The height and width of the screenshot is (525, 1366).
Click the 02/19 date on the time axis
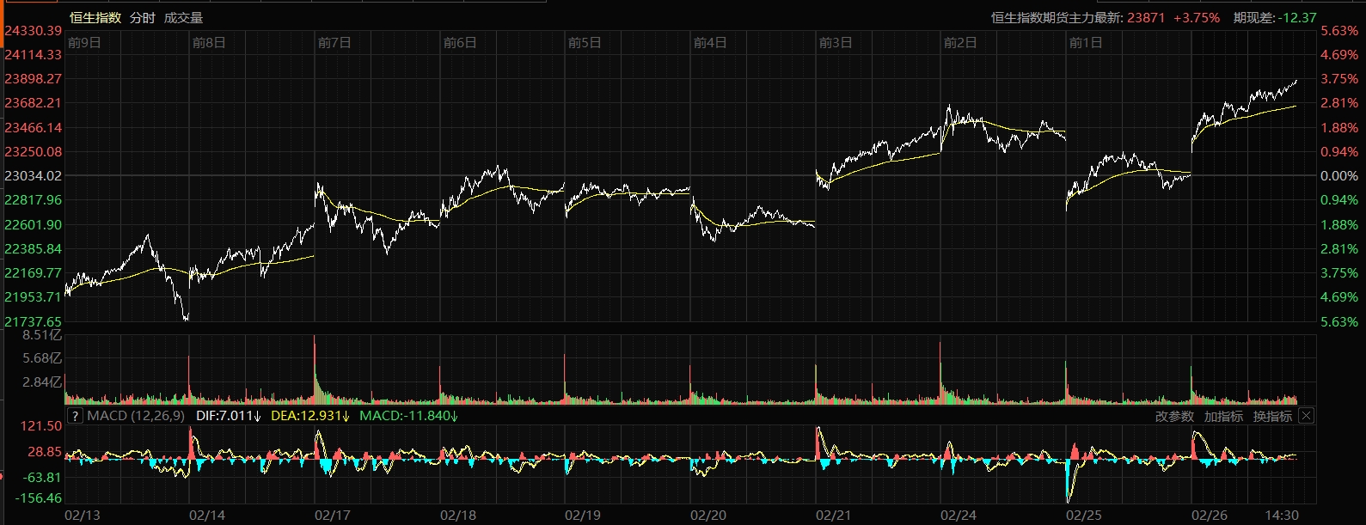tap(583, 515)
